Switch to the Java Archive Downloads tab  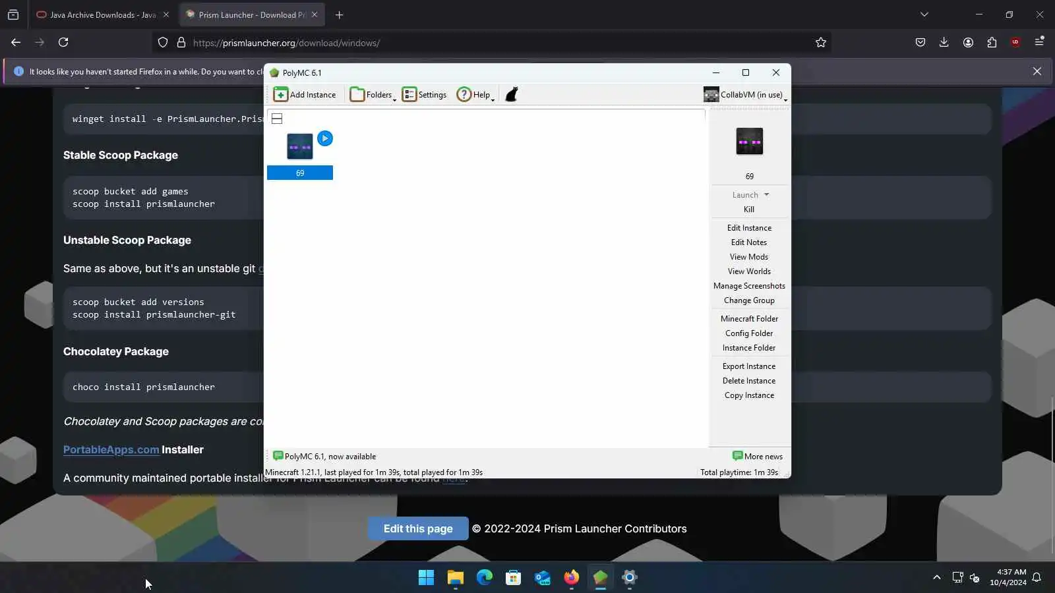(97, 14)
